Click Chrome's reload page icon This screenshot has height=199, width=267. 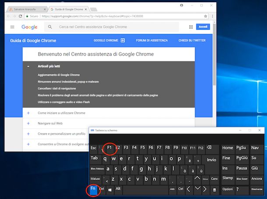point(20,16)
